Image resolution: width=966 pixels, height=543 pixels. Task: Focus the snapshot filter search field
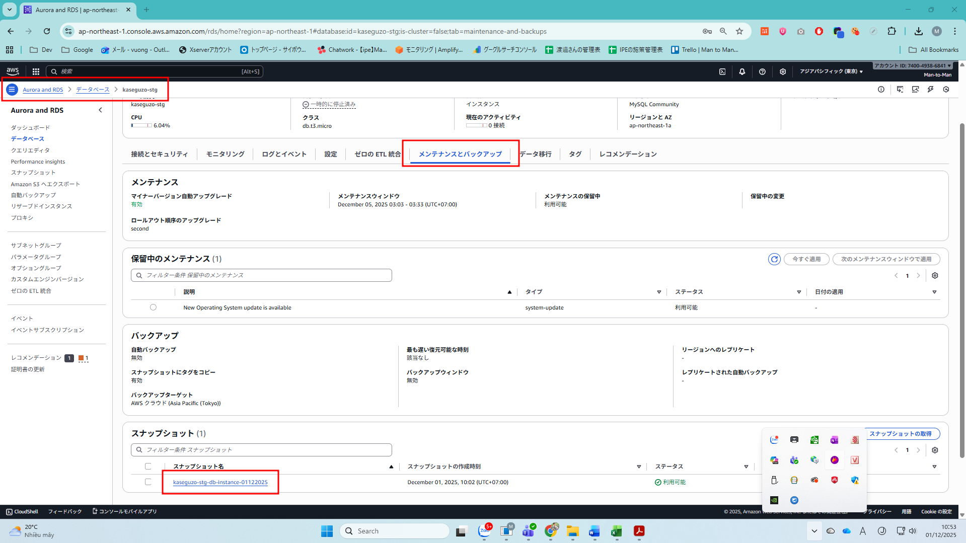(x=262, y=450)
